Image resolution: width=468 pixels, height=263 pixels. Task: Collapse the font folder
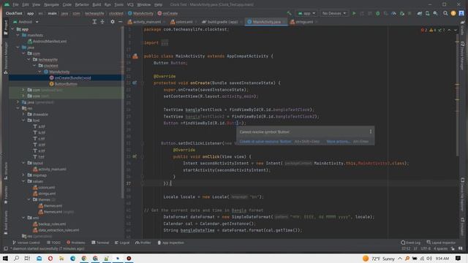[23, 121]
